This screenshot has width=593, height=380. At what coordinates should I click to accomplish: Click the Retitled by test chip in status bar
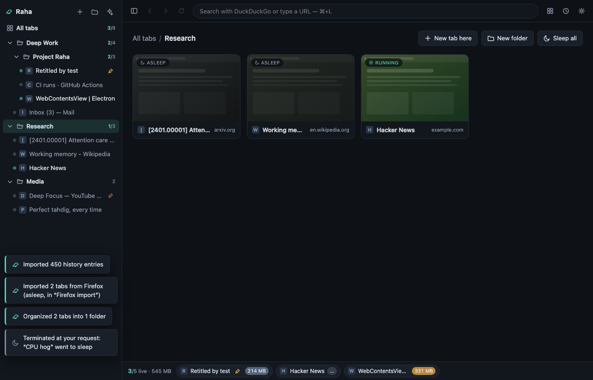[224, 371]
